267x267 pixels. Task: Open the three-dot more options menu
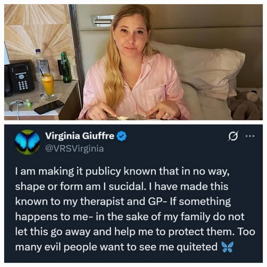tap(250, 136)
